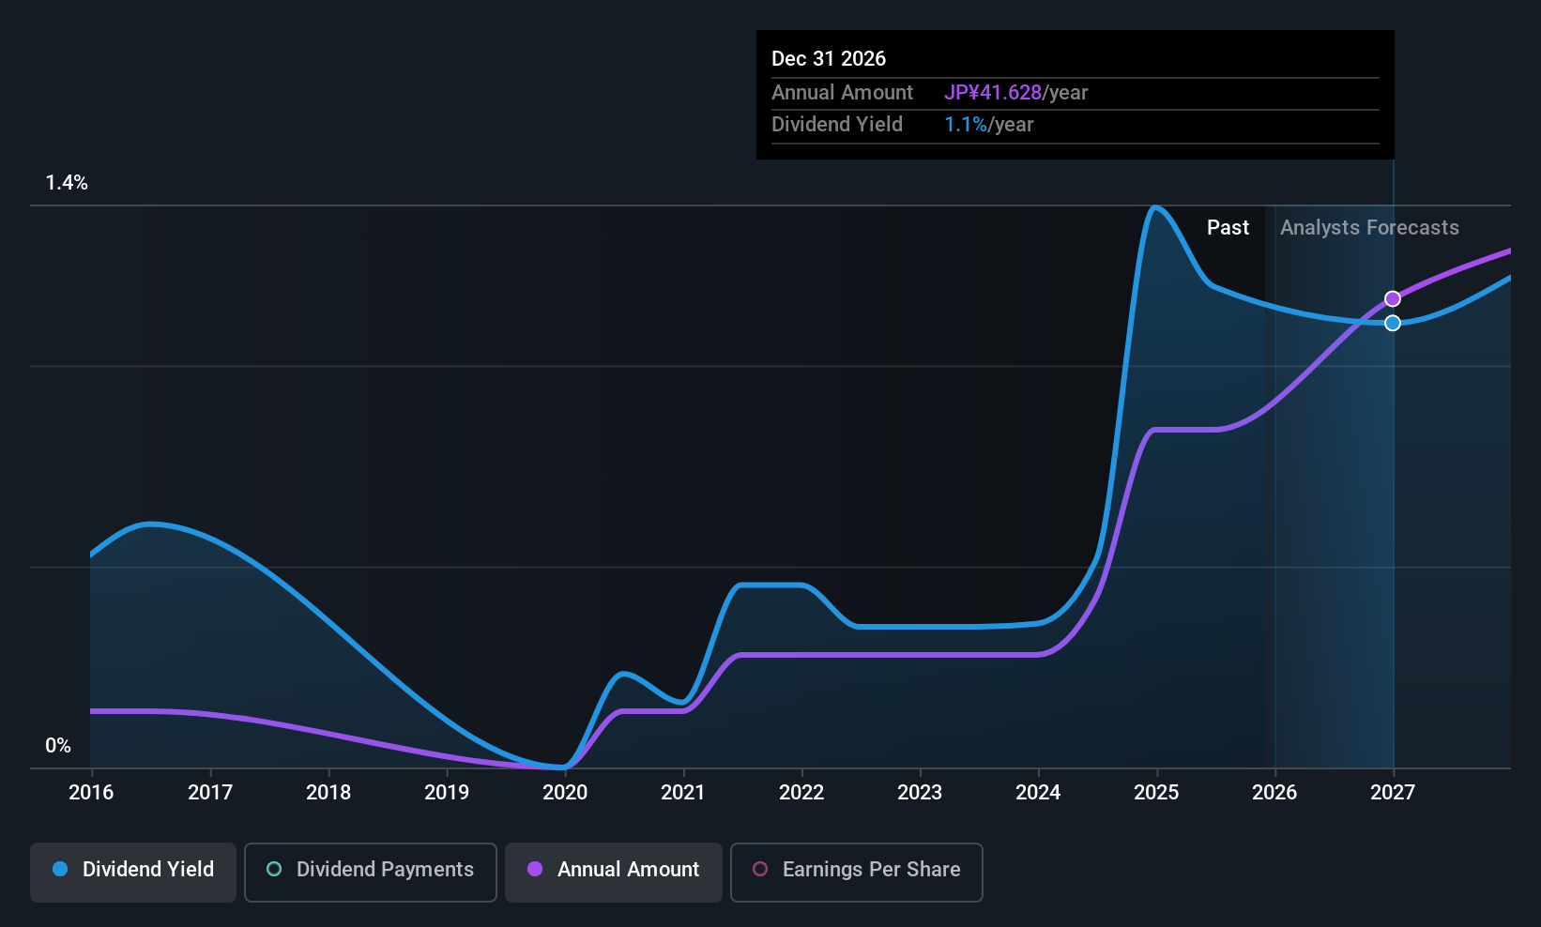Click the 2025 x-axis year label
This screenshot has width=1541, height=927.
(x=1156, y=792)
